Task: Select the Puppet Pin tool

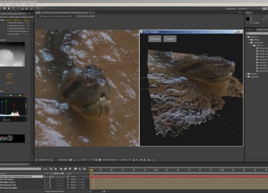Action: point(38,8)
